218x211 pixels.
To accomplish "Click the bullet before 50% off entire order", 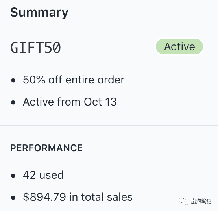I will click(13, 80).
